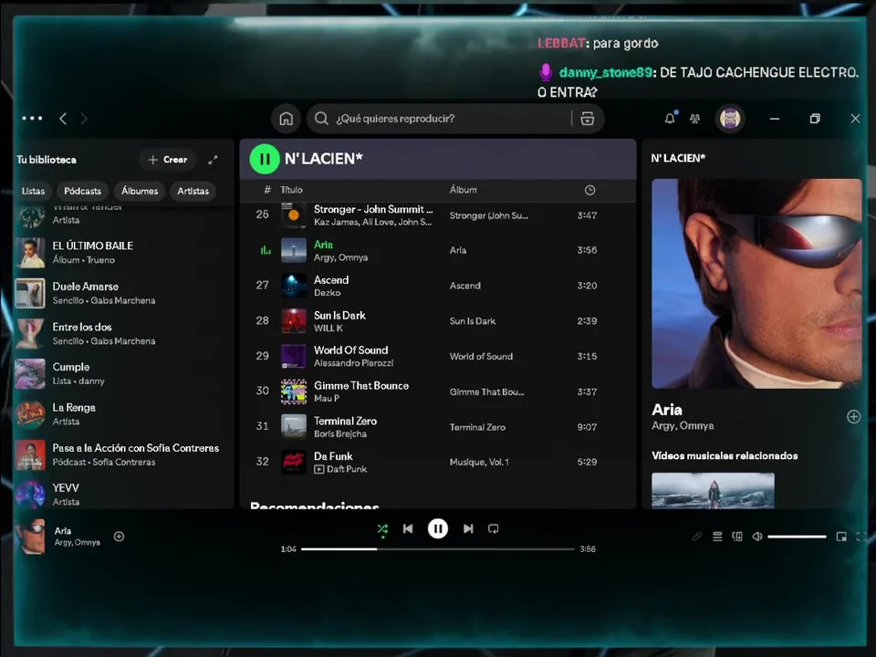
Task: Filter library by Pódcasts
Action: coord(83,191)
